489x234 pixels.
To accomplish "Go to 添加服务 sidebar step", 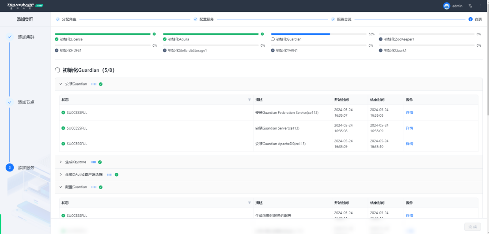I will coord(26,167).
